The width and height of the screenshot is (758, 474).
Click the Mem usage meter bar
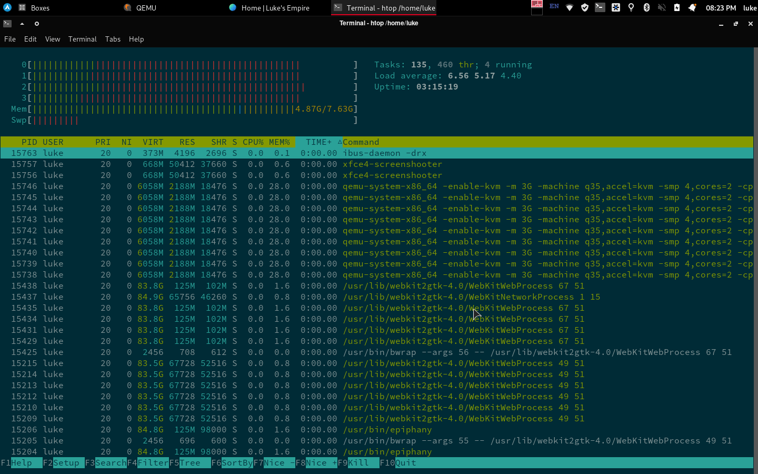tap(185, 109)
